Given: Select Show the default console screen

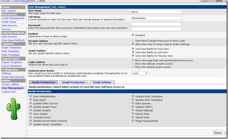Looking at the screenshot, I should tap(133, 63).
